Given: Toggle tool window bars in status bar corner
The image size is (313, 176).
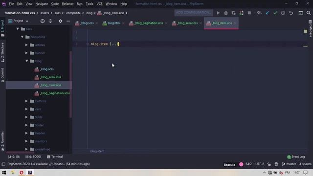Looking at the screenshot, I should 3,164.
